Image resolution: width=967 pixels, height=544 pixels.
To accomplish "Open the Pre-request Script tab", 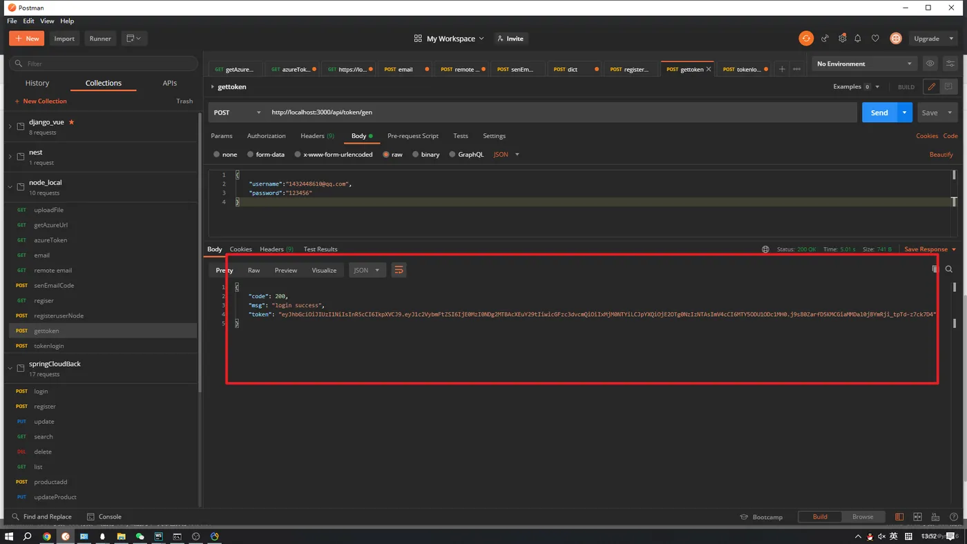I will click(x=413, y=136).
